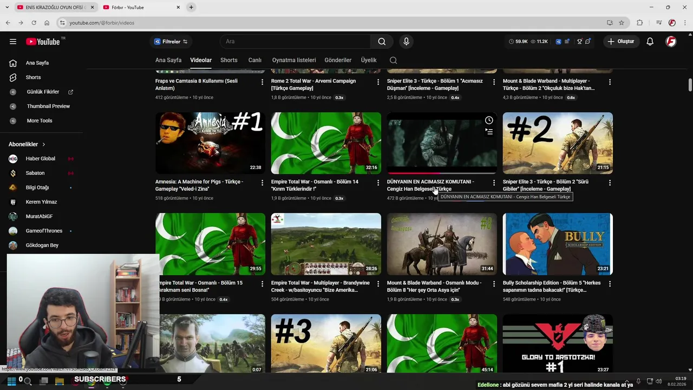The height and width of the screenshot is (390, 693).
Task: Open options menu for Mount & Blade Bölüm 2
Action: 610,82
